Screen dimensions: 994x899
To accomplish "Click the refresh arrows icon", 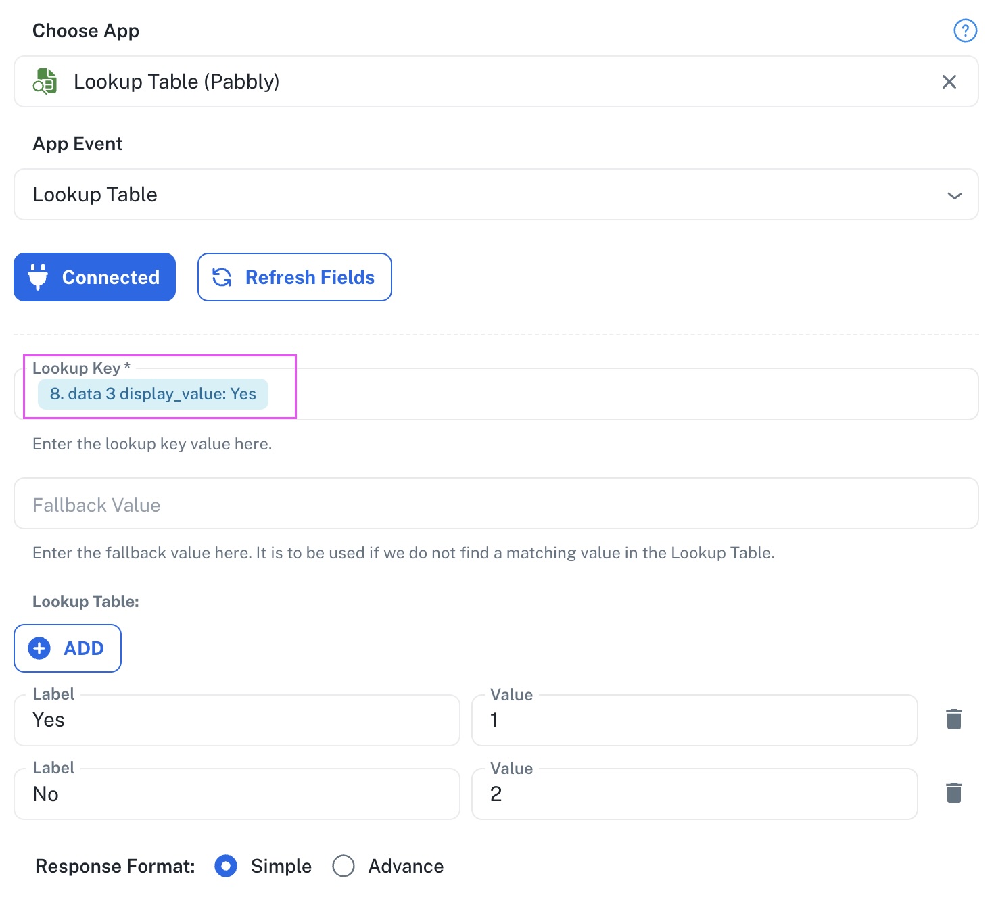I will click(222, 277).
